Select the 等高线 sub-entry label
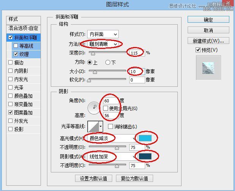 pyautogui.click(x=26, y=46)
